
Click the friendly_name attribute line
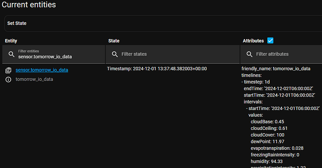(276, 69)
